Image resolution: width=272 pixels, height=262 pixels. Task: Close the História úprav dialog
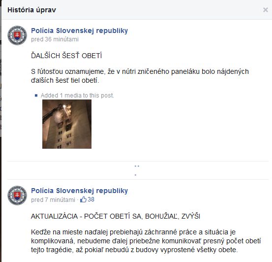pos(266,10)
